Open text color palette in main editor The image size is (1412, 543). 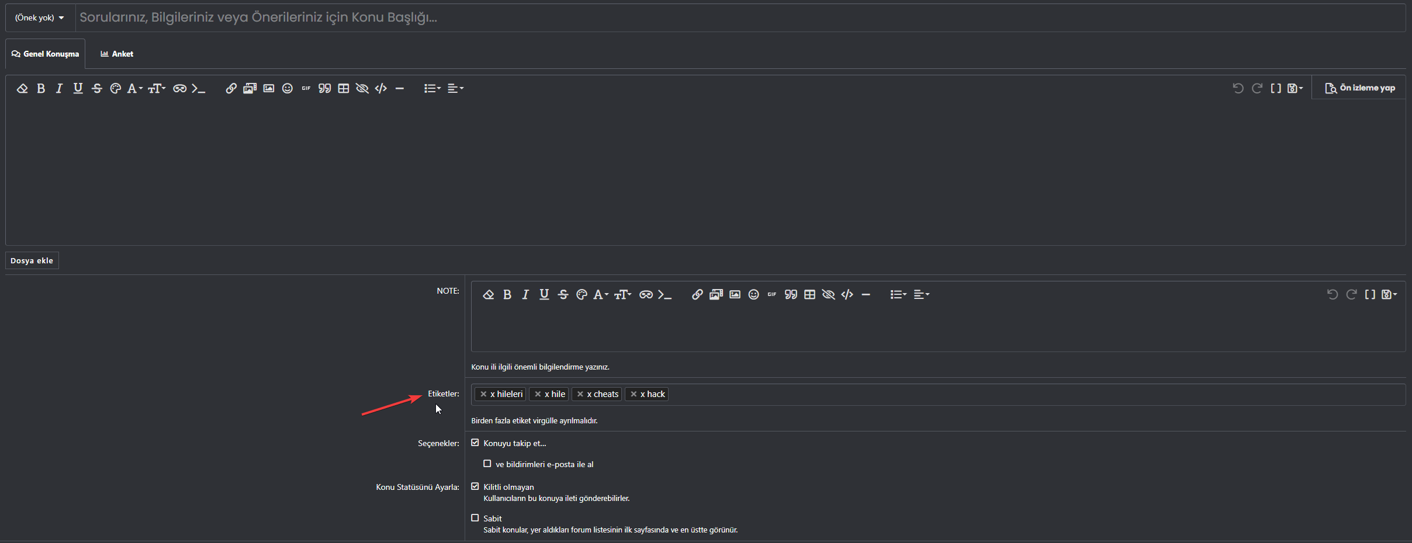tap(116, 88)
